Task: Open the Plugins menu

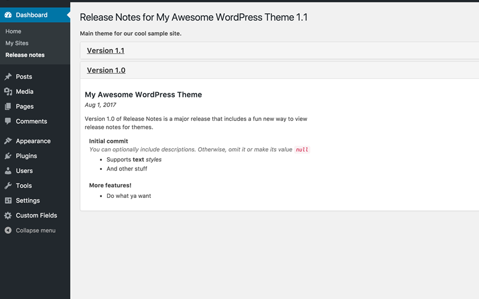Action: (x=35, y=156)
